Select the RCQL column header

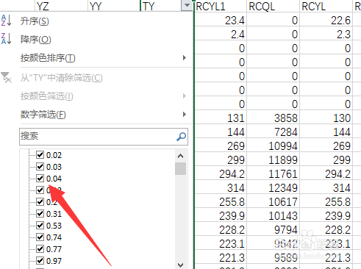[x=274, y=6]
